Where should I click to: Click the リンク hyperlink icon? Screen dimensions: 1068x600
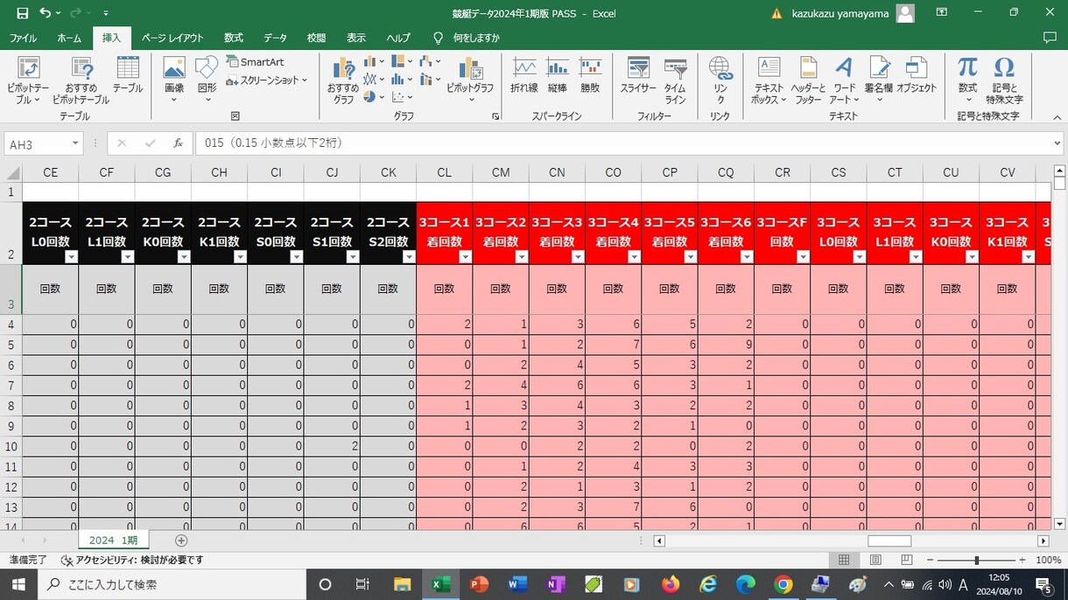(x=720, y=68)
